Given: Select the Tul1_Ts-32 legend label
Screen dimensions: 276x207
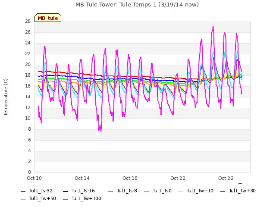Looking at the screenshot, I should [x=41, y=191].
